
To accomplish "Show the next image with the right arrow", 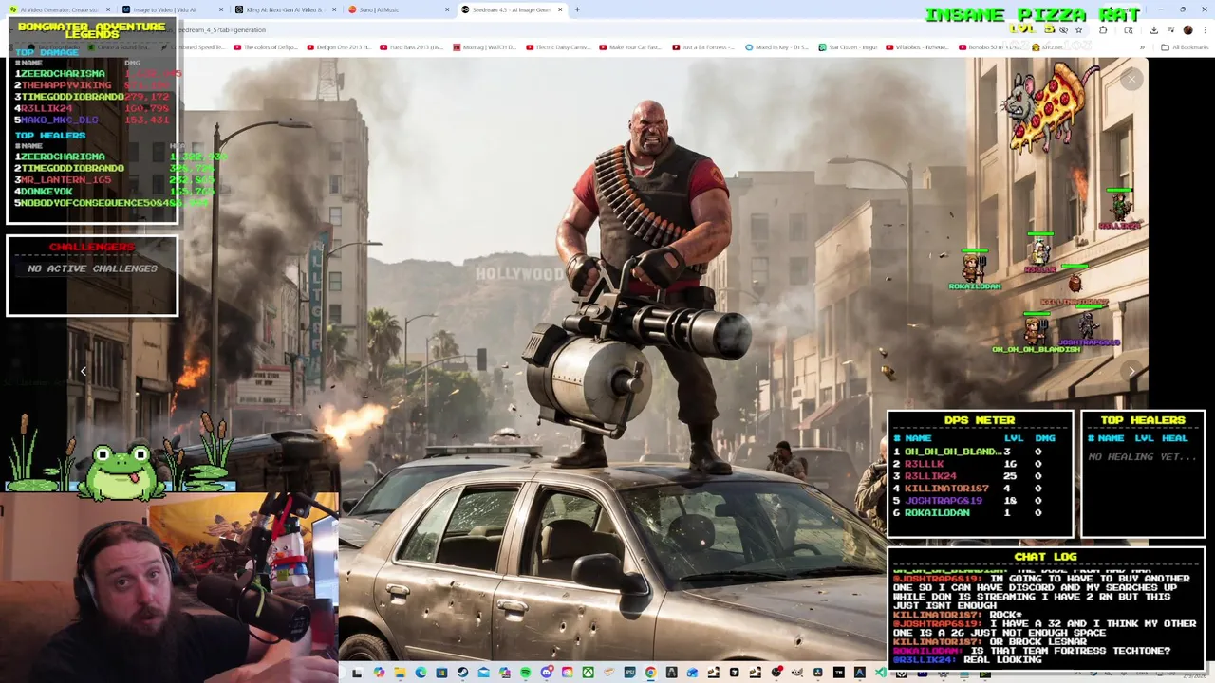I will (1131, 371).
